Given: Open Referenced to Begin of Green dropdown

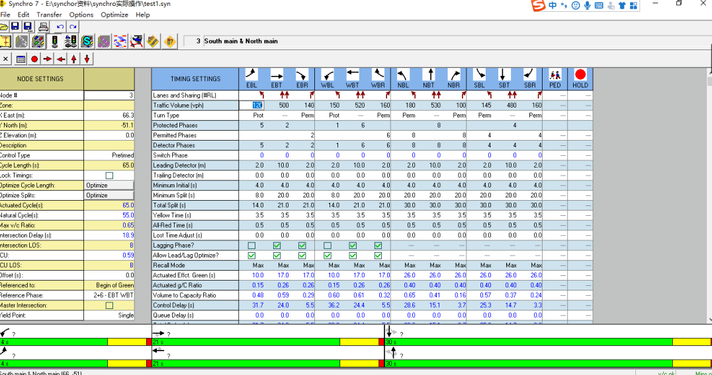Looking at the screenshot, I should point(109,285).
